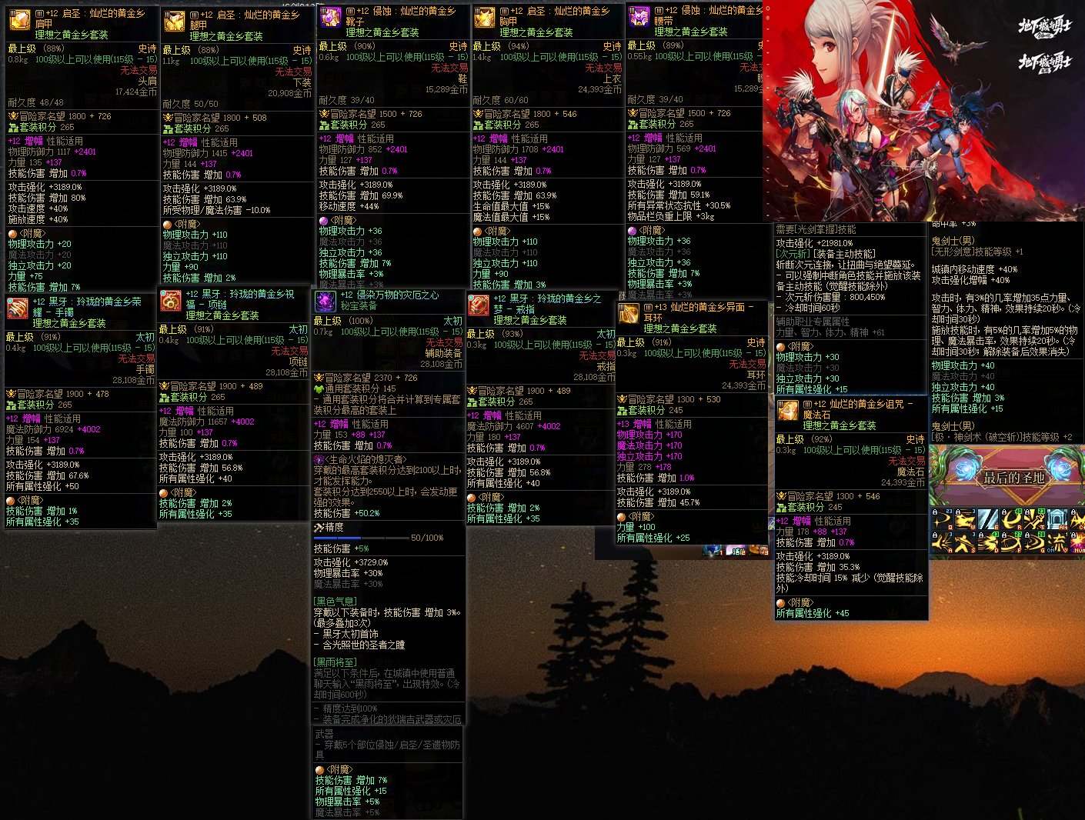Click the 需要[光剑掌握]技能 line
Viewport: 1085px width, 820px height.
(x=816, y=229)
